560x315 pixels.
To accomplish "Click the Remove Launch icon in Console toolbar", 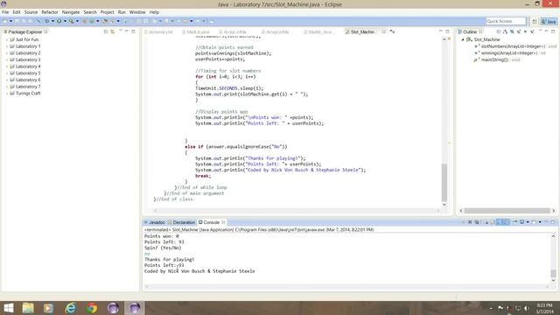I will (x=470, y=222).
